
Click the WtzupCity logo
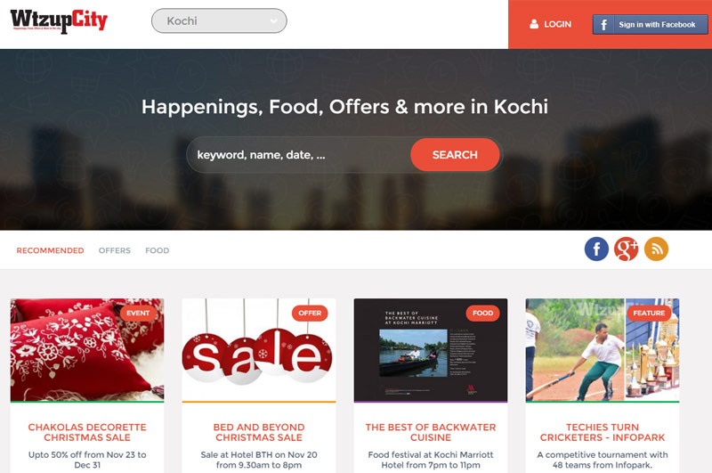[x=59, y=20]
